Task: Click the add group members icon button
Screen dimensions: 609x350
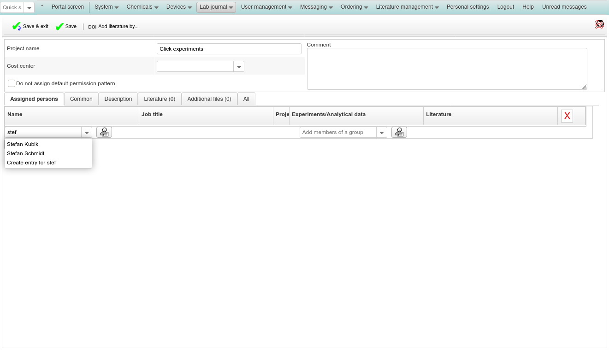Action: pos(399,132)
